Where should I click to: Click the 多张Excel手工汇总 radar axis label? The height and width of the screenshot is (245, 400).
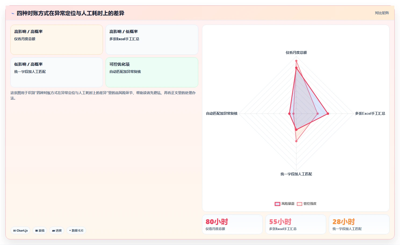click(x=370, y=113)
